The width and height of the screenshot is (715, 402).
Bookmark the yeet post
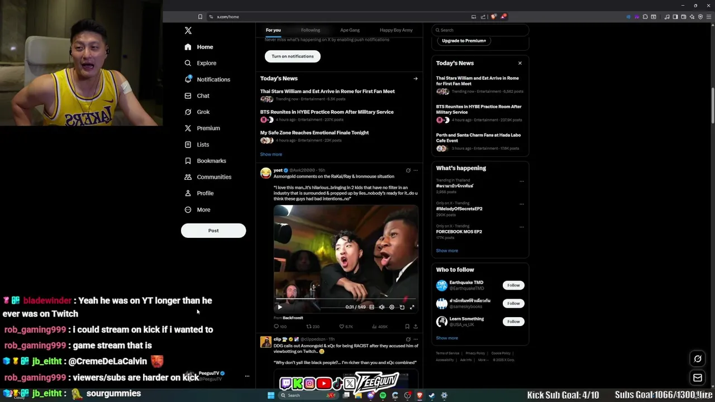point(407,327)
